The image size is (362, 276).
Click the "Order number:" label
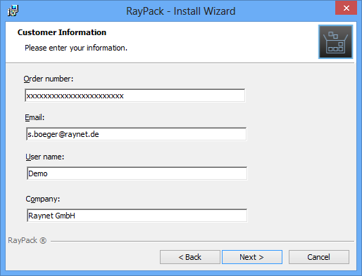pyautogui.click(x=49, y=79)
